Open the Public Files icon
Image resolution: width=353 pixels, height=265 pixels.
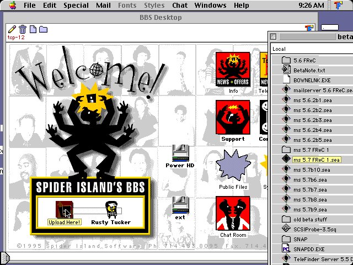tap(233, 166)
